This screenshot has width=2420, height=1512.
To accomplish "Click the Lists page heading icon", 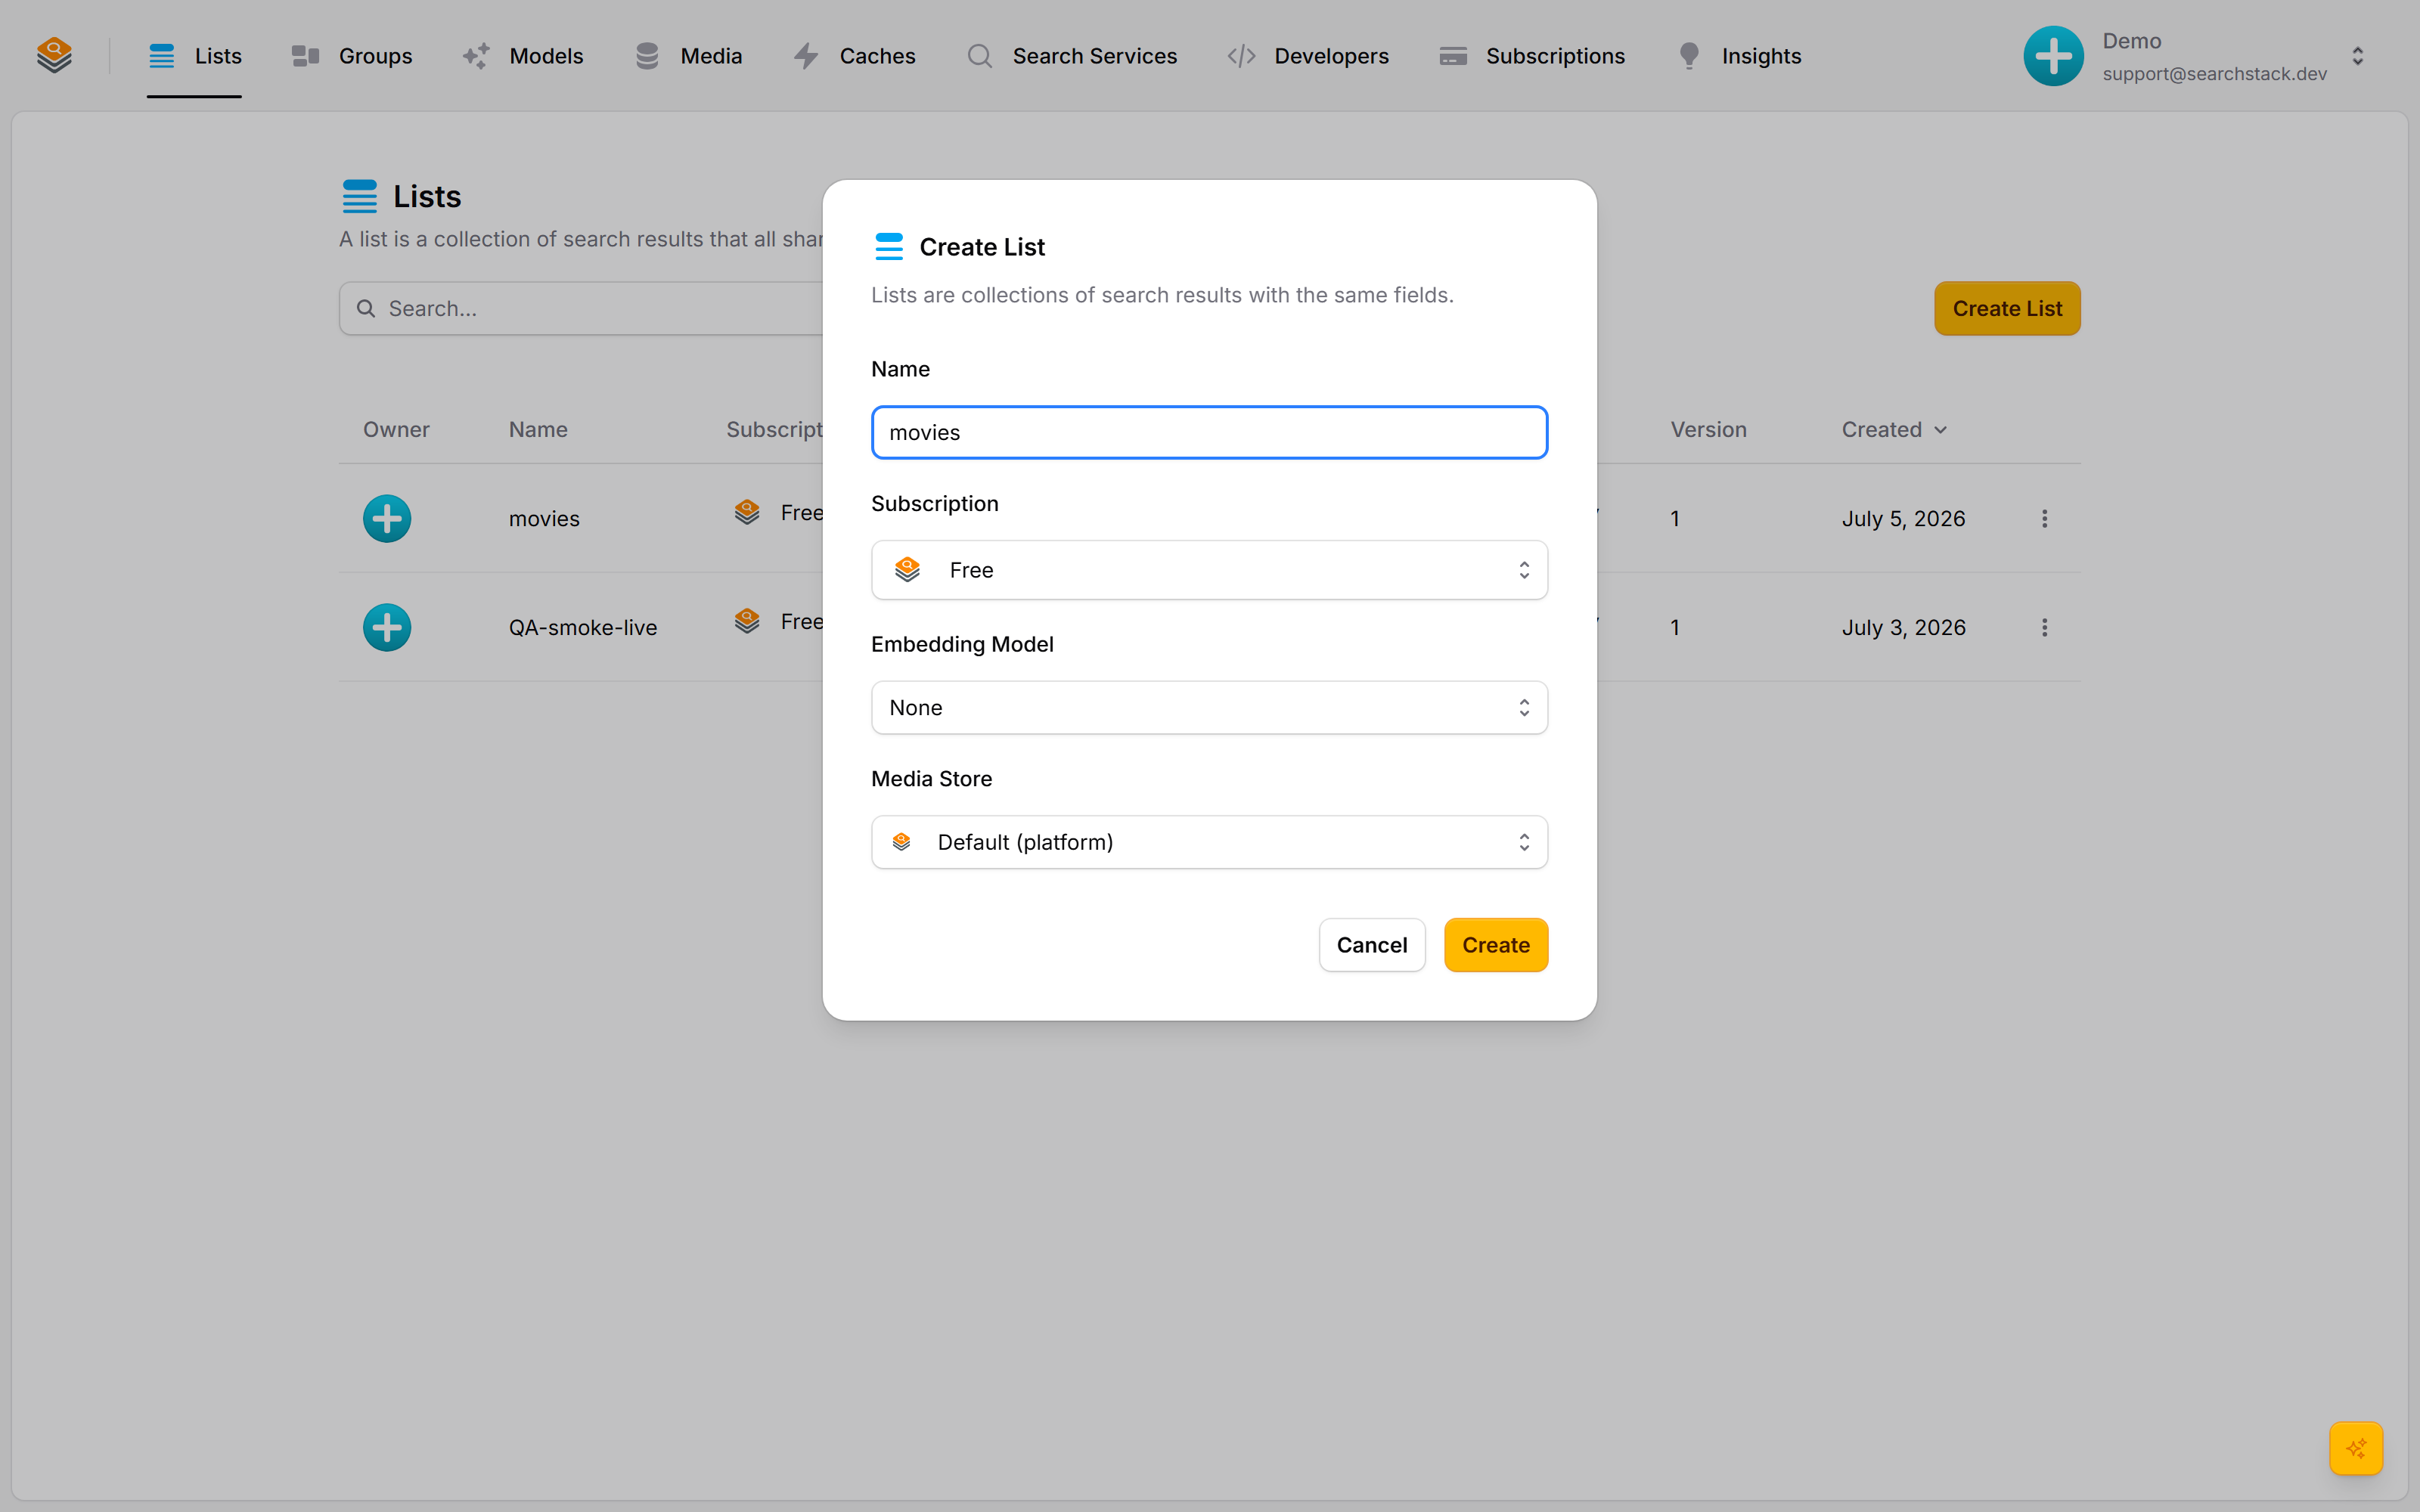I will click(x=359, y=196).
